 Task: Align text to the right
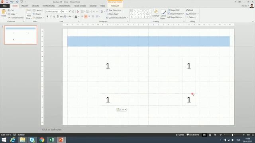[89, 17]
